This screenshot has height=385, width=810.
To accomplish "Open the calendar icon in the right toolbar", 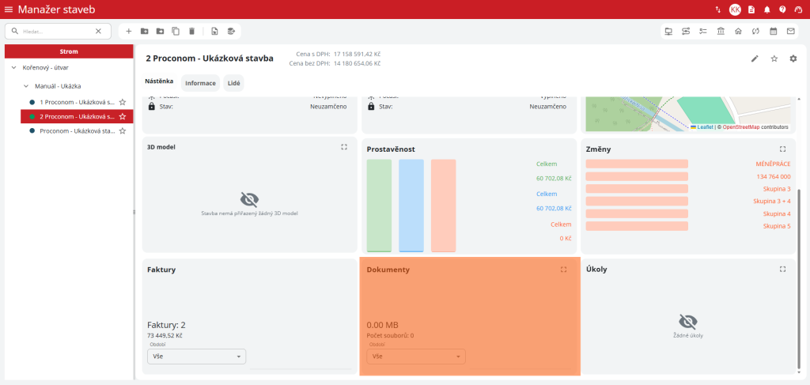I will pyautogui.click(x=773, y=31).
